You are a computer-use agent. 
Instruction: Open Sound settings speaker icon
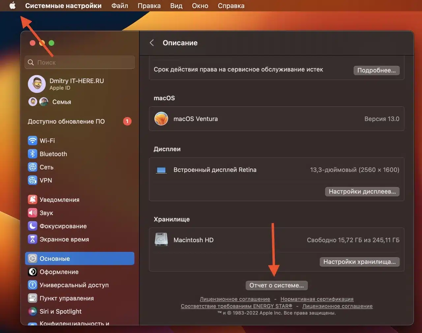pyautogui.click(x=32, y=213)
